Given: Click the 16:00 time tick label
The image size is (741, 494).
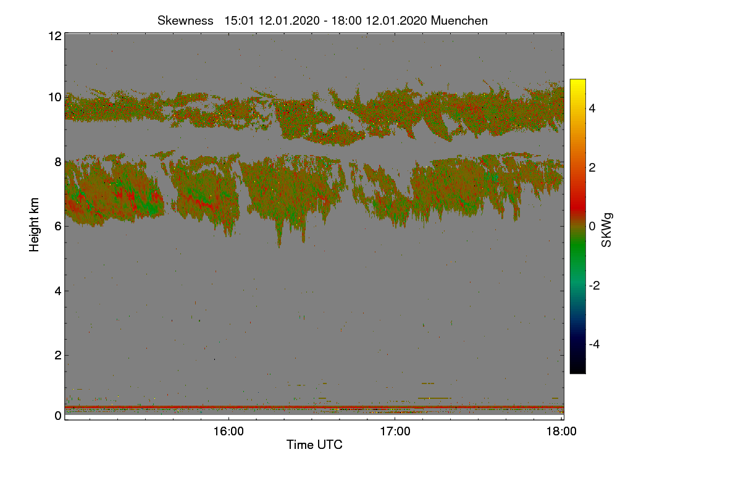Looking at the screenshot, I should [x=228, y=432].
